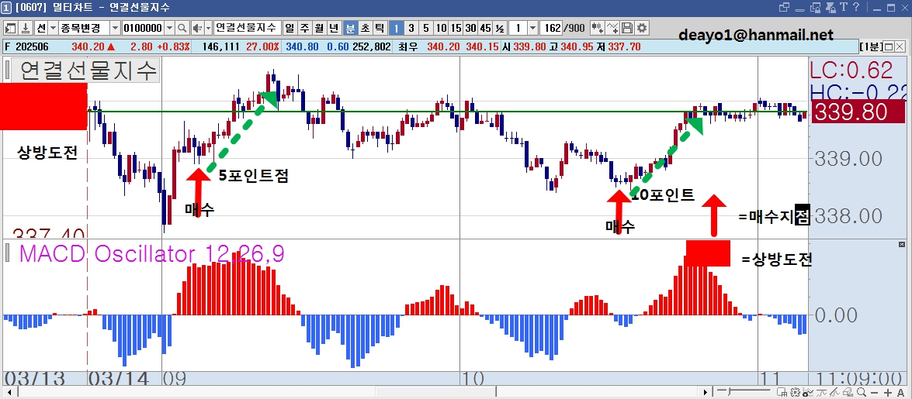Open help question mark icon
This screenshot has height=399, width=912.
click(855, 7)
